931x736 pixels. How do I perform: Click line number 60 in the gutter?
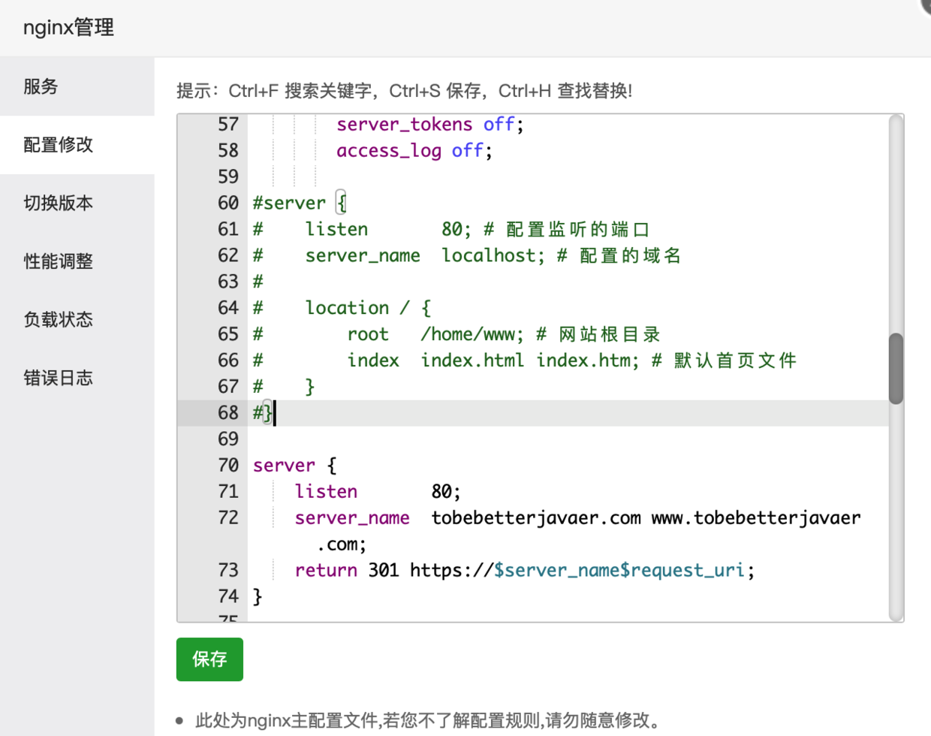[227, 203]
